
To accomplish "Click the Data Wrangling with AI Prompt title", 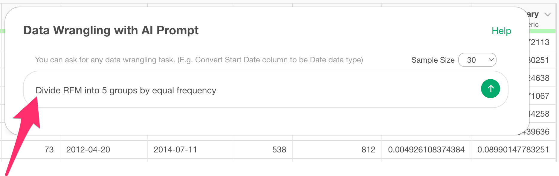I will (111, 30).
